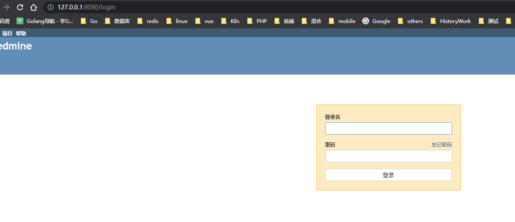Viewport: 515px width, 222px height.
Task: Open the Golang导航 bookmark
Action: [45, 21]
